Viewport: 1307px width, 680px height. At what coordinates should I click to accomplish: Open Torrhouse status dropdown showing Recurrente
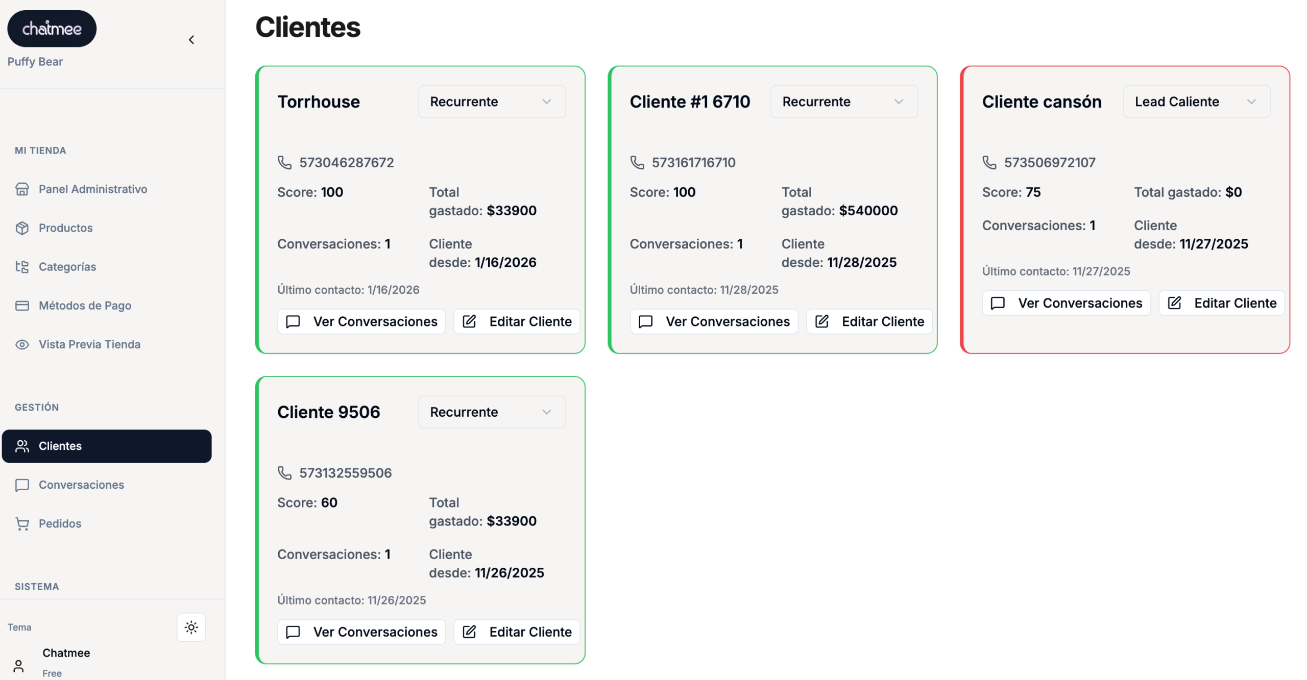491,102
